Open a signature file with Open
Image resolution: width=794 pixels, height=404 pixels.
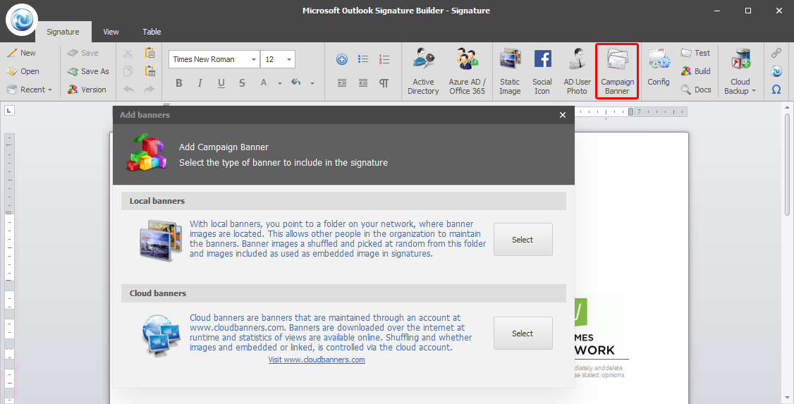pyautogui.click(x=23, y=71)
